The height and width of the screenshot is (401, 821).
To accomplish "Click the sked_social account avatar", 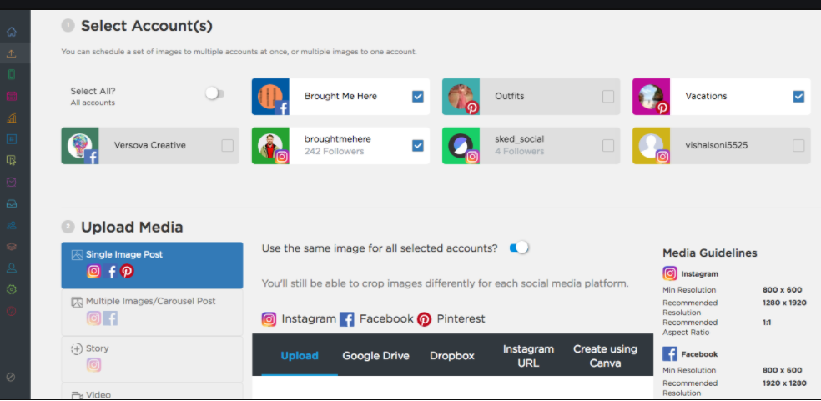I will [x=461, y=146].
